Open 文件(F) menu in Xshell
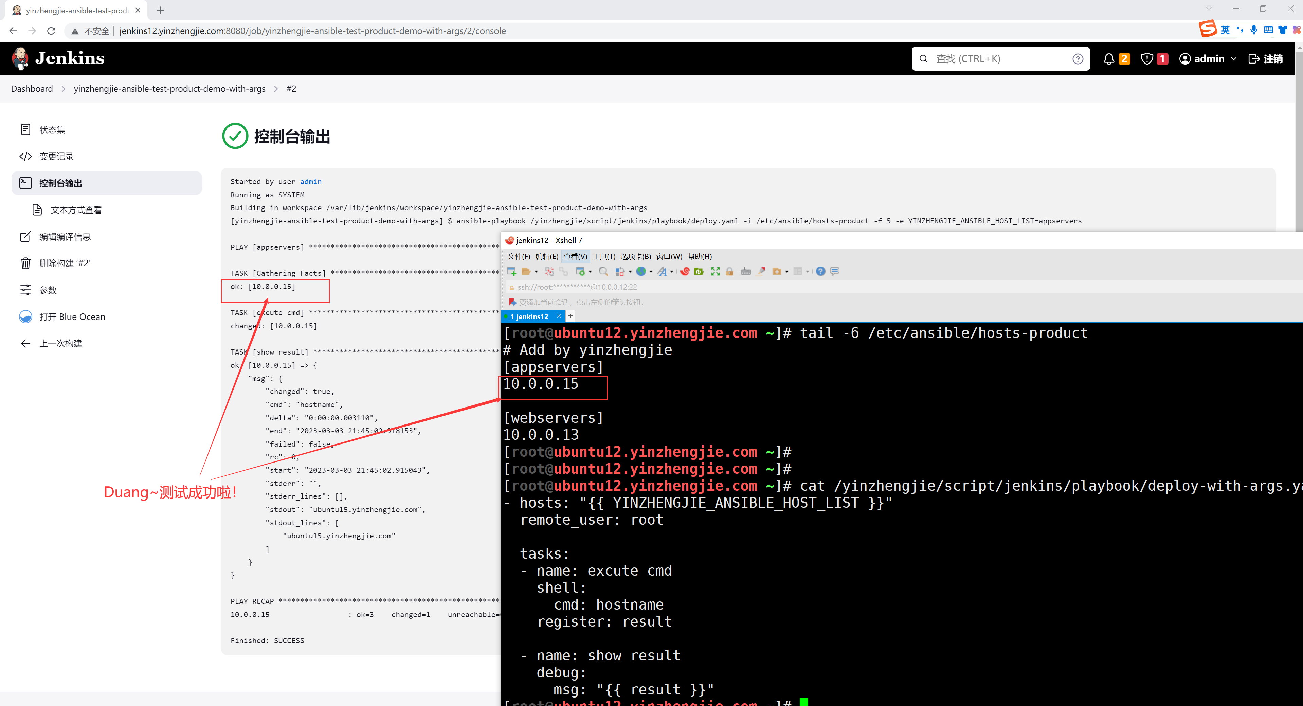This screenshot has width=1303, height=706. point(519,256)
